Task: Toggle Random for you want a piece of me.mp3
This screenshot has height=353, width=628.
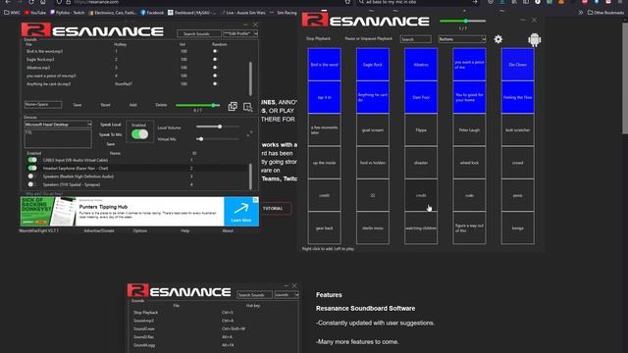Action: 215,76
